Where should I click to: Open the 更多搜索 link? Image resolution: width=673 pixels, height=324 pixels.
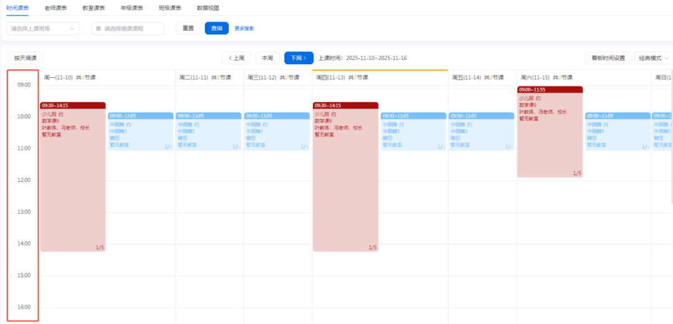[244, 29]
